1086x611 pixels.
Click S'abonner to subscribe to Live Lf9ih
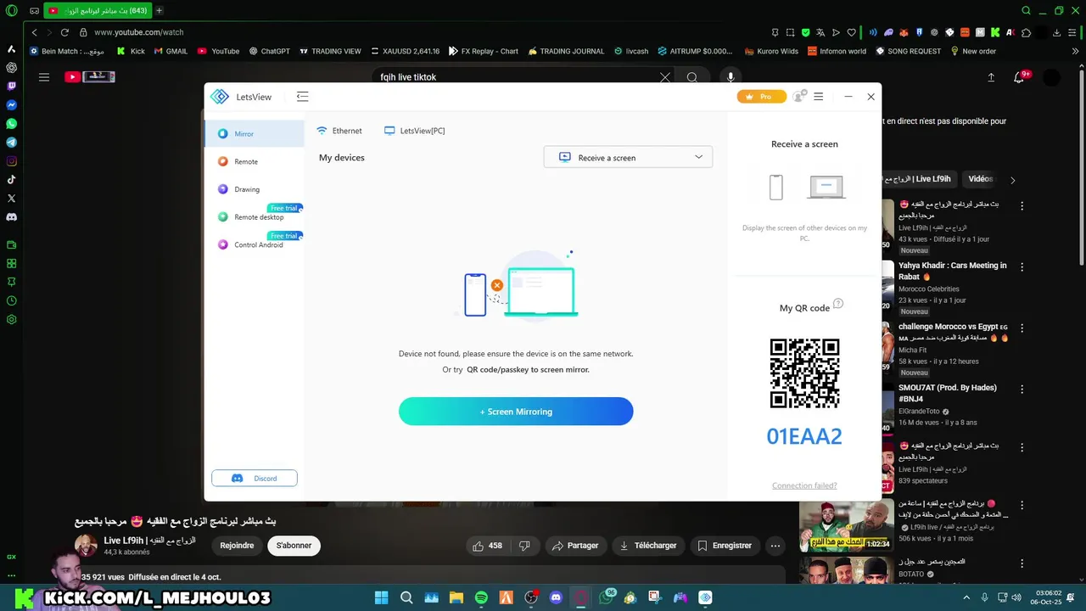click(294, 546)
